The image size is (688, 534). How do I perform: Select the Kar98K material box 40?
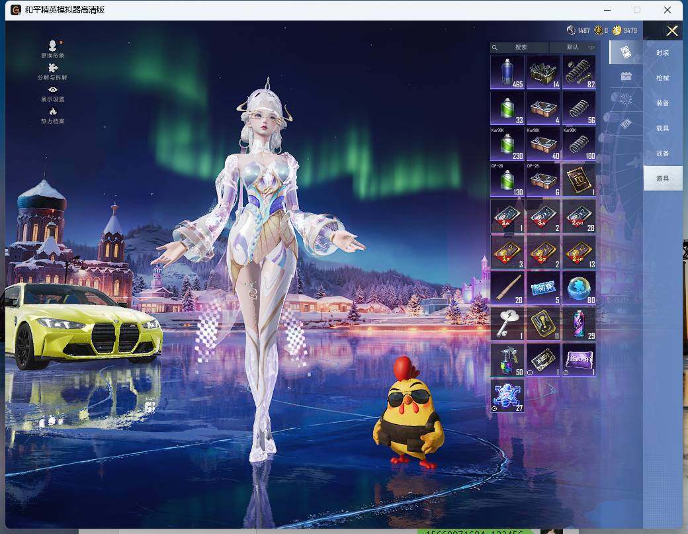pyautogui.click(x=543, y=144)
